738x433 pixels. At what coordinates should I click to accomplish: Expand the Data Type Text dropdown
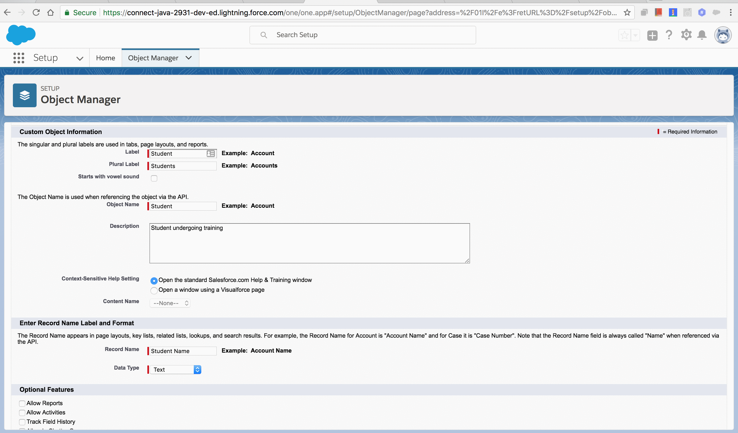point(197,369)
